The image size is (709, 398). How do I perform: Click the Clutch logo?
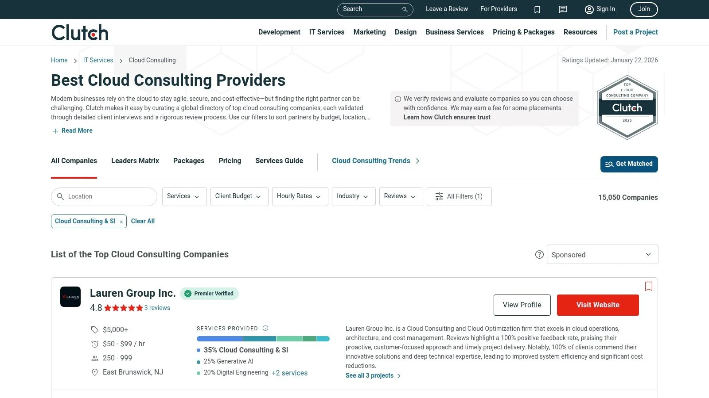pyautogui.click(x=79, y=32)
